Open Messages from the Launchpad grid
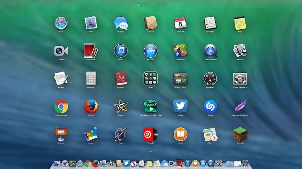 pos(121,23)
